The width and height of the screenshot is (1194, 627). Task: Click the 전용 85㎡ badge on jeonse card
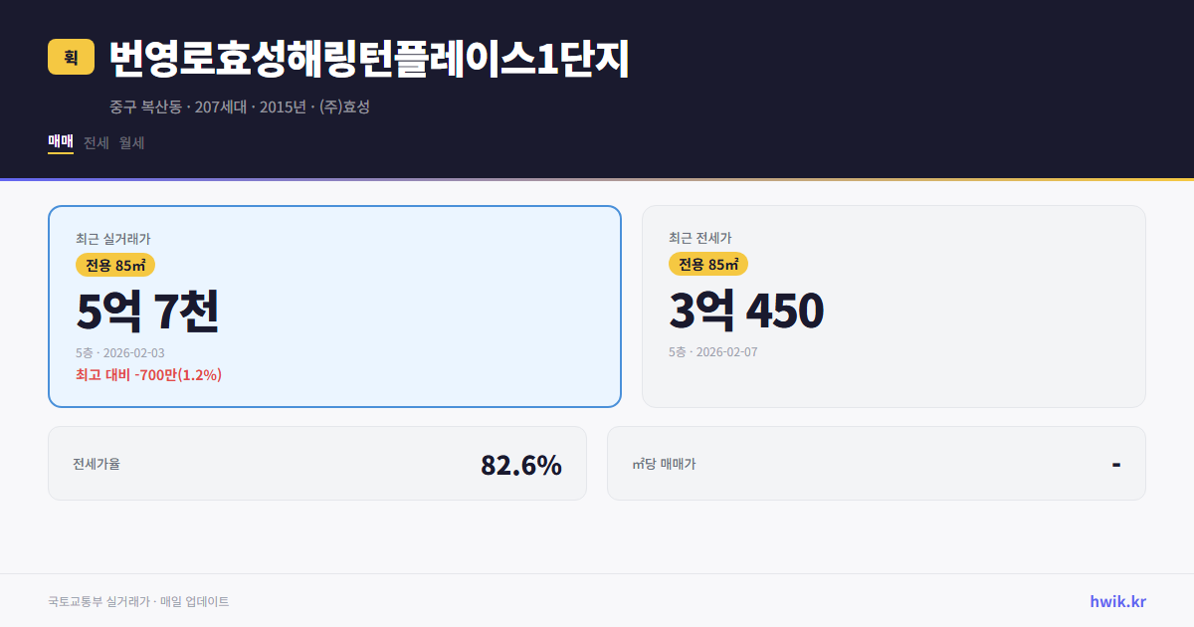pyautogui.click(x=708, y=265)
